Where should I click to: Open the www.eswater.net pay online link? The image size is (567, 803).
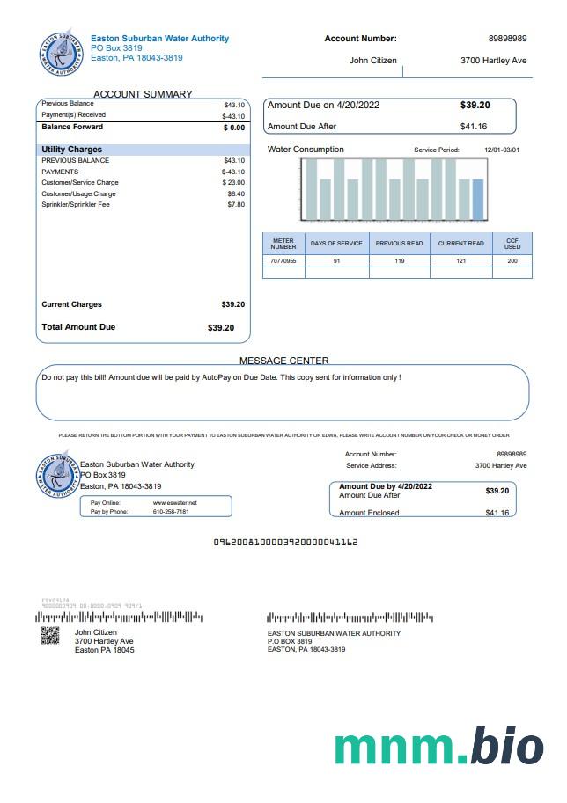(180, 502)
